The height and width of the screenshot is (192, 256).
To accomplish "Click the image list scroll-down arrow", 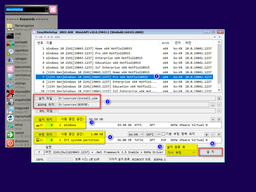I will pos(219,90).
